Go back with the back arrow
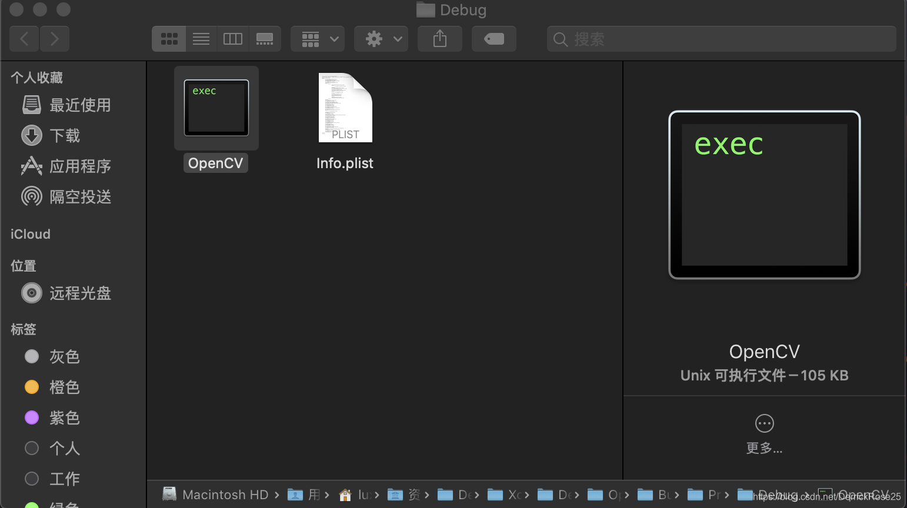907x508 pixels. point(24,39)
